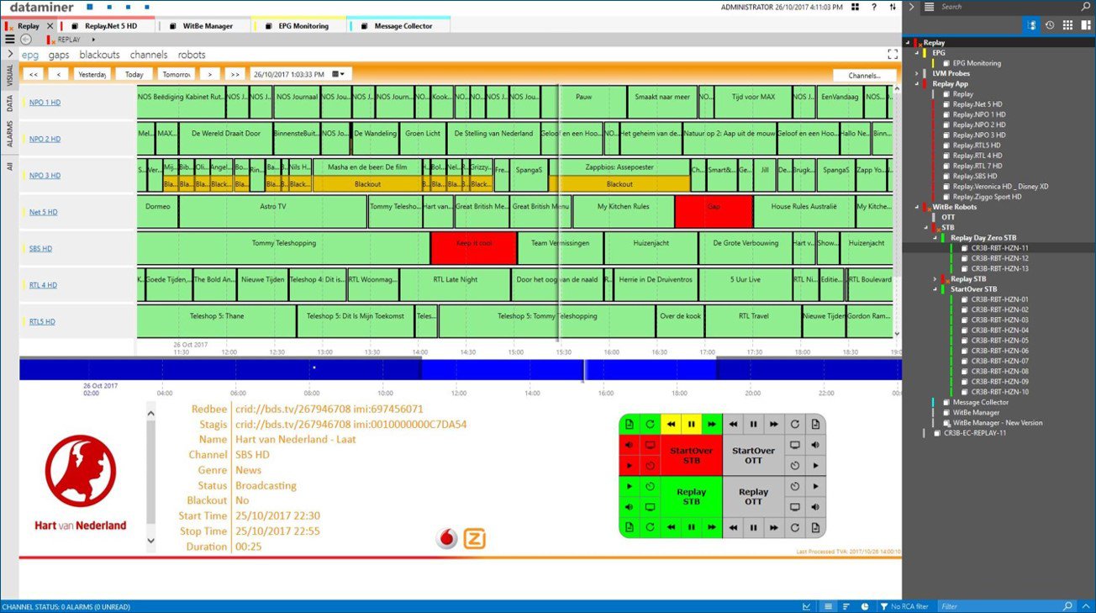Open the SBS HD channel link

tap(40, 248)
